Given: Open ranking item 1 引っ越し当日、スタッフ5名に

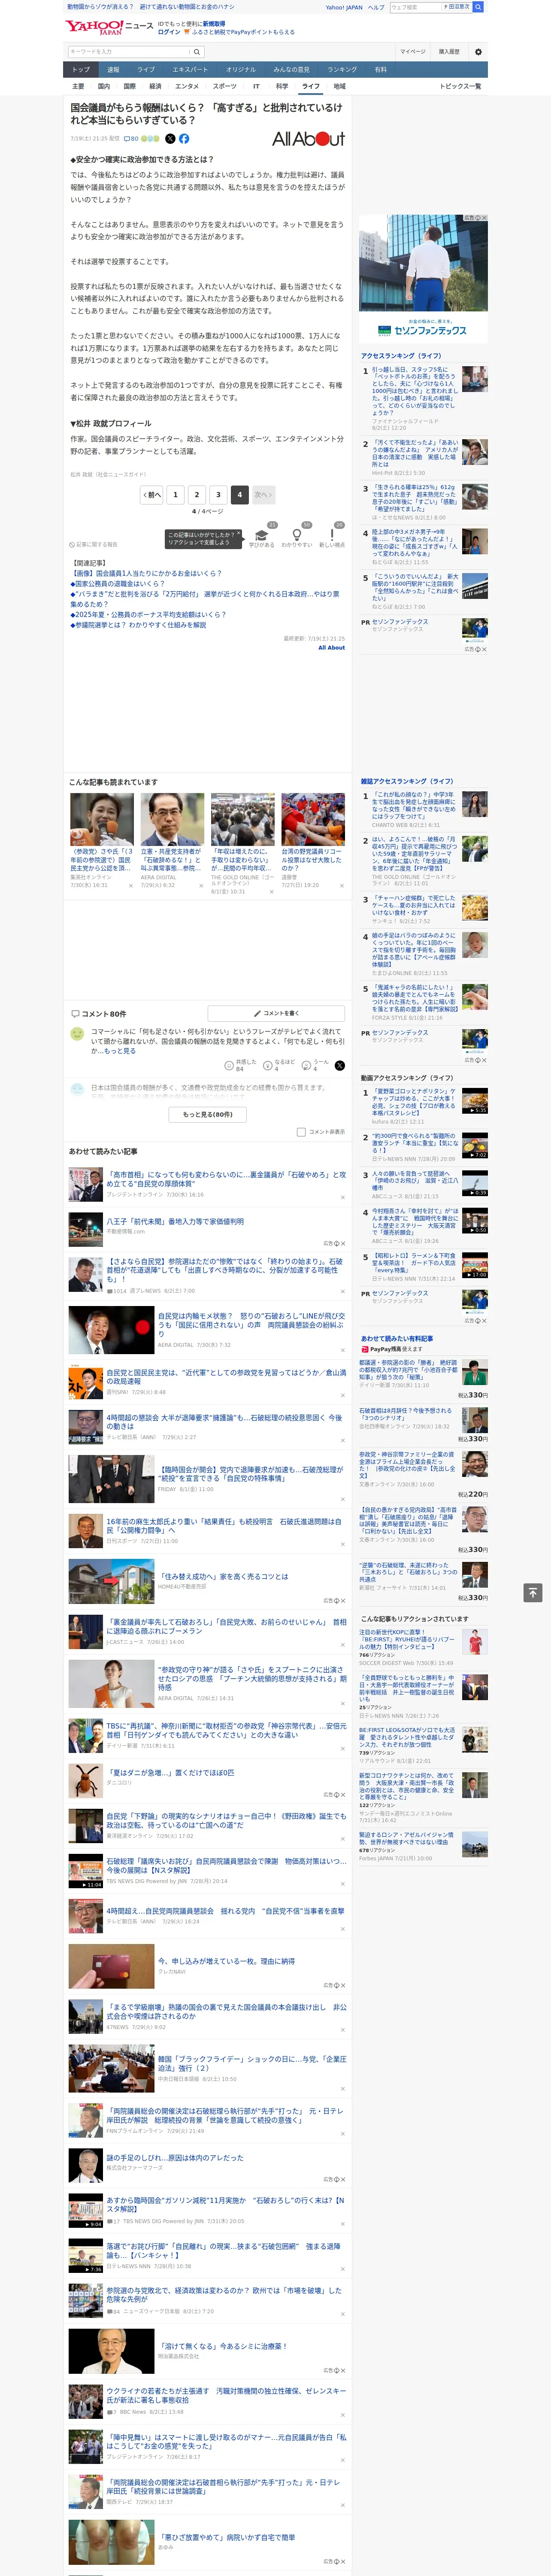Looking at the screenshot, I should [x=415, y=391].
